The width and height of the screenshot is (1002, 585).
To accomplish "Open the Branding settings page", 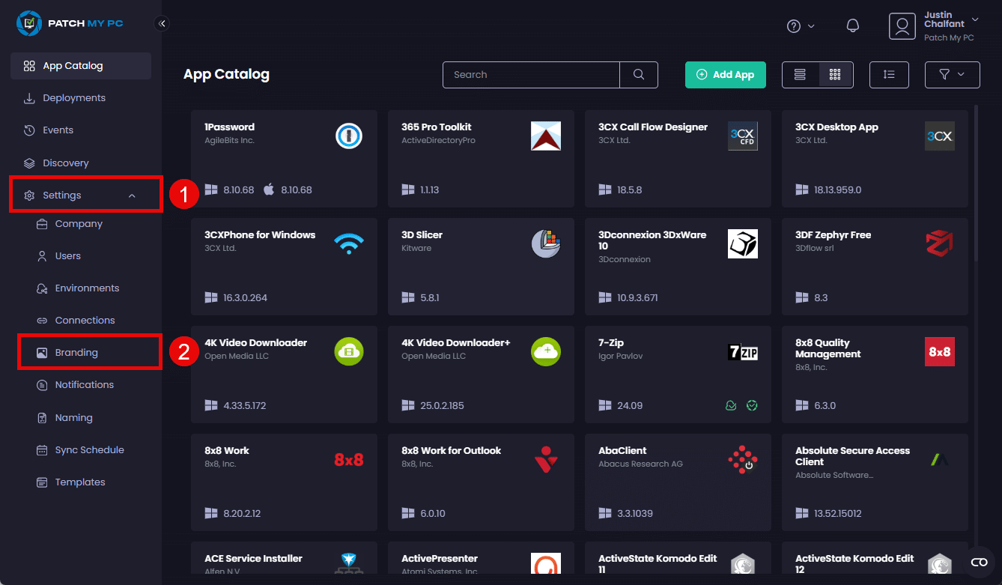I will point(76,353).
